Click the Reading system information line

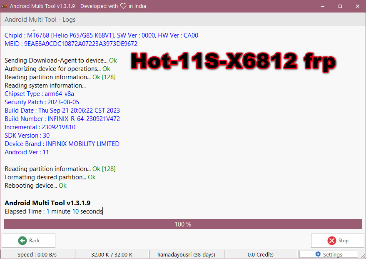[x=45, y=85]
